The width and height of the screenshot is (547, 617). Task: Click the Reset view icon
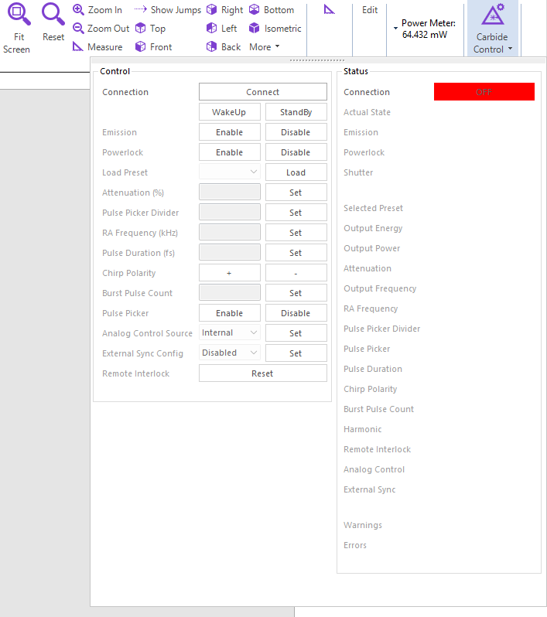pos(53,15)
